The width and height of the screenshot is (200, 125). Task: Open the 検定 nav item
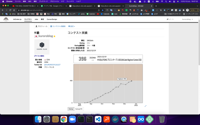point(42,19)
